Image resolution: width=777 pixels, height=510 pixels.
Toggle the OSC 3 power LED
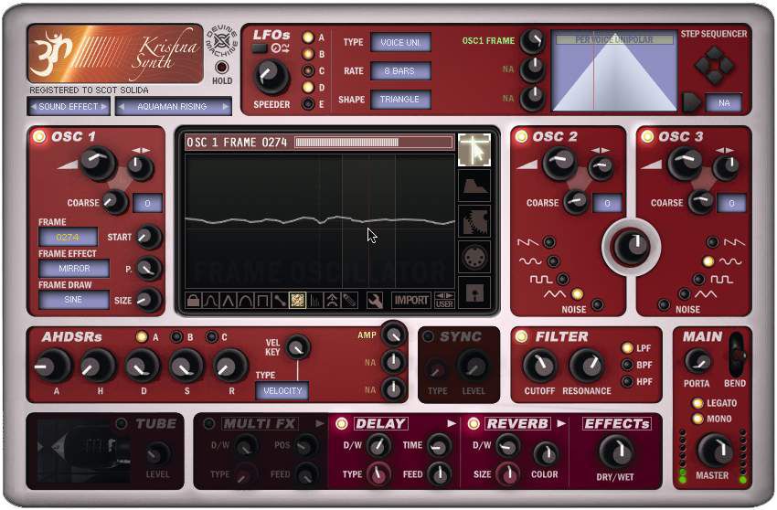(x=646, y=136)
